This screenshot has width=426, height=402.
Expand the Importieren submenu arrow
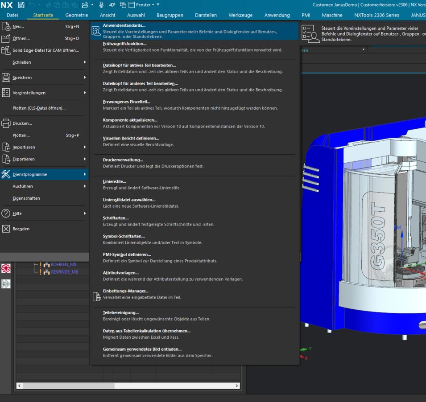pos(85,147)
